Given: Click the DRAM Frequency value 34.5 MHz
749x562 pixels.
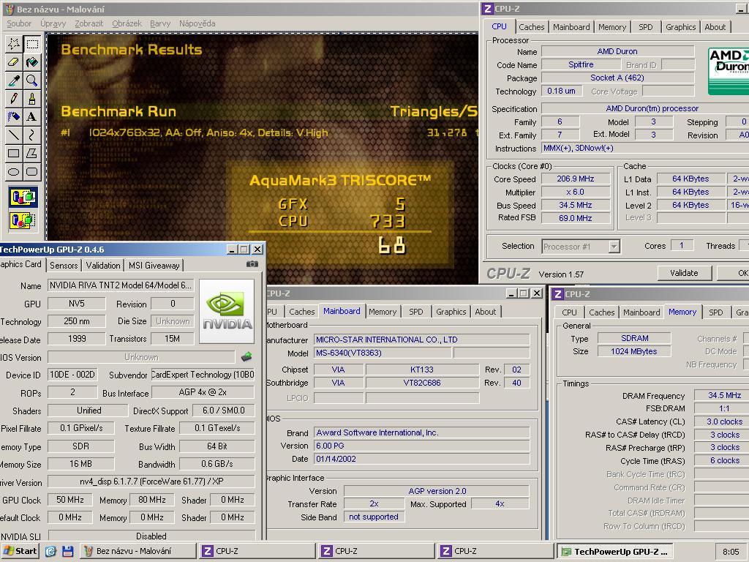Looking at the screenshot, I should [721, 395].
